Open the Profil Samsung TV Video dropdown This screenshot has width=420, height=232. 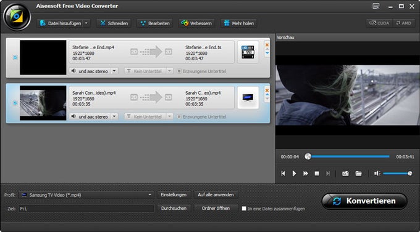[x=86, y=195]
